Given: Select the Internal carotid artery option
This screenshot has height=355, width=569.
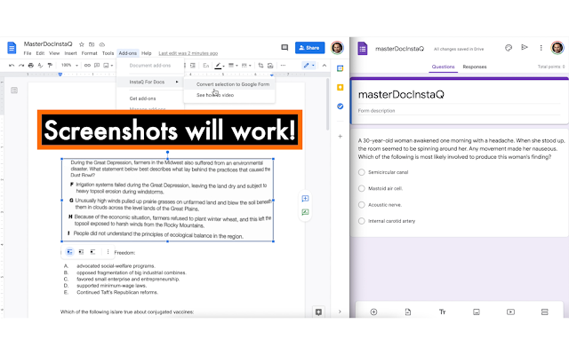Looking at the screenshot, I should pos(362,221).
